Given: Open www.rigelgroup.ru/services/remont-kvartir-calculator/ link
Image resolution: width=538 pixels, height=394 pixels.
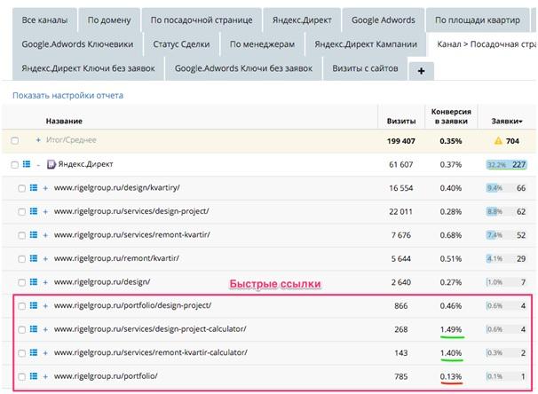Looking at the screenshot, I should tap(151, 352).
